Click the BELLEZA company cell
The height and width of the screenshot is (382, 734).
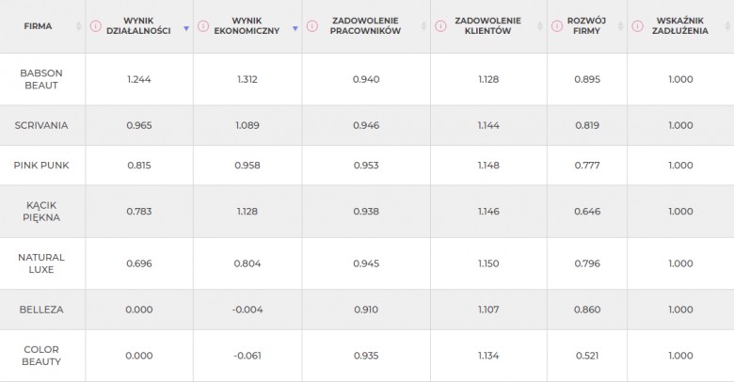[42, 310]
